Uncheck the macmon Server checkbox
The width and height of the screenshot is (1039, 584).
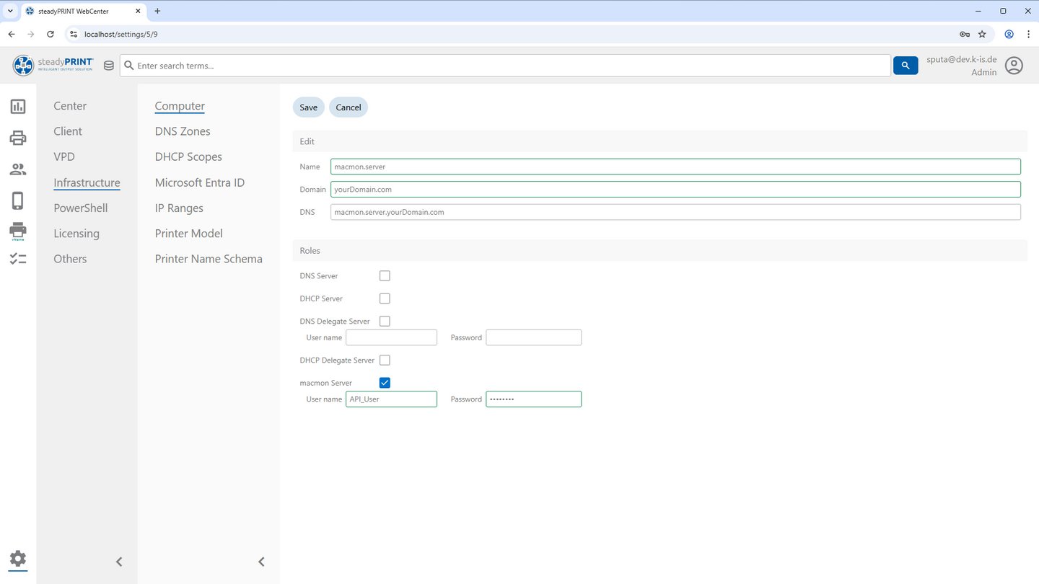(x=385, y=383)
